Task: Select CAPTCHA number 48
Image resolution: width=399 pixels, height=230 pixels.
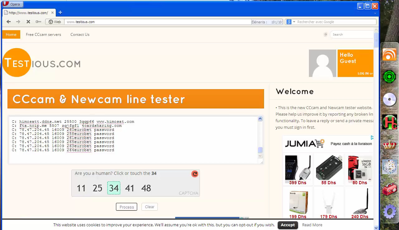Action: click(x=146, y=188)
